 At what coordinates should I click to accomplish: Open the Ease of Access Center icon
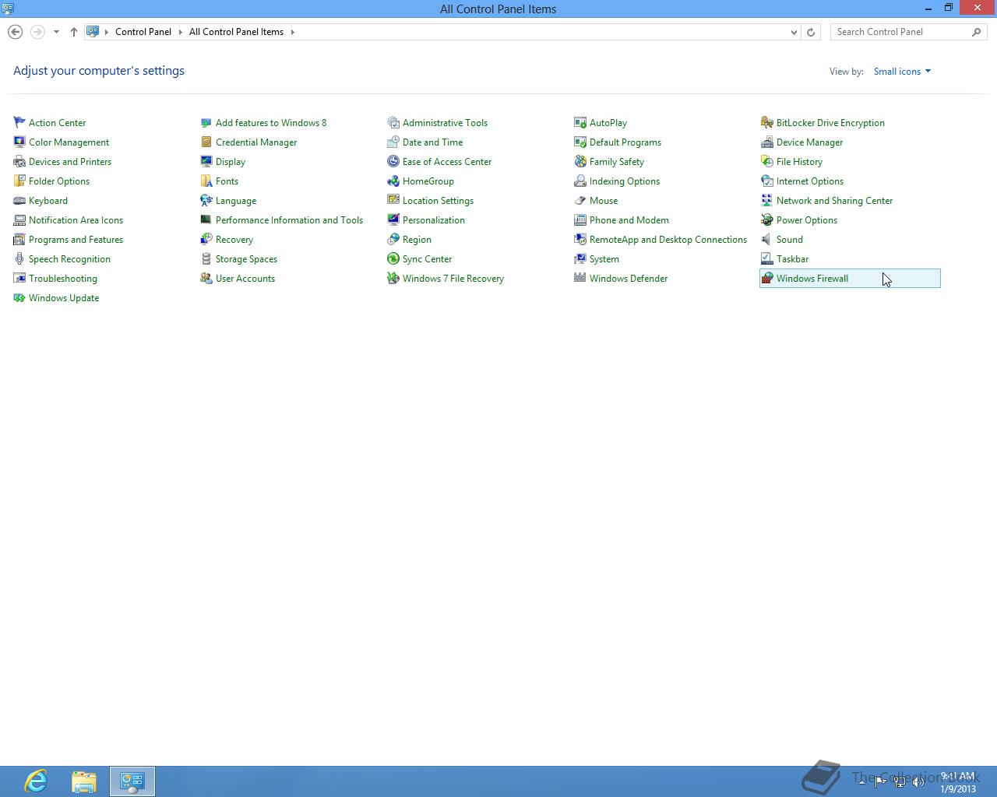(393, 161)
